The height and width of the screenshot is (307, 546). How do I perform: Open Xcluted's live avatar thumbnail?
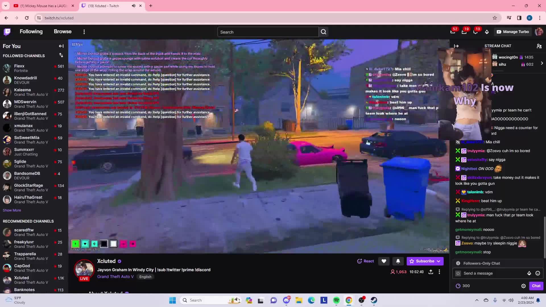[84, 269]
